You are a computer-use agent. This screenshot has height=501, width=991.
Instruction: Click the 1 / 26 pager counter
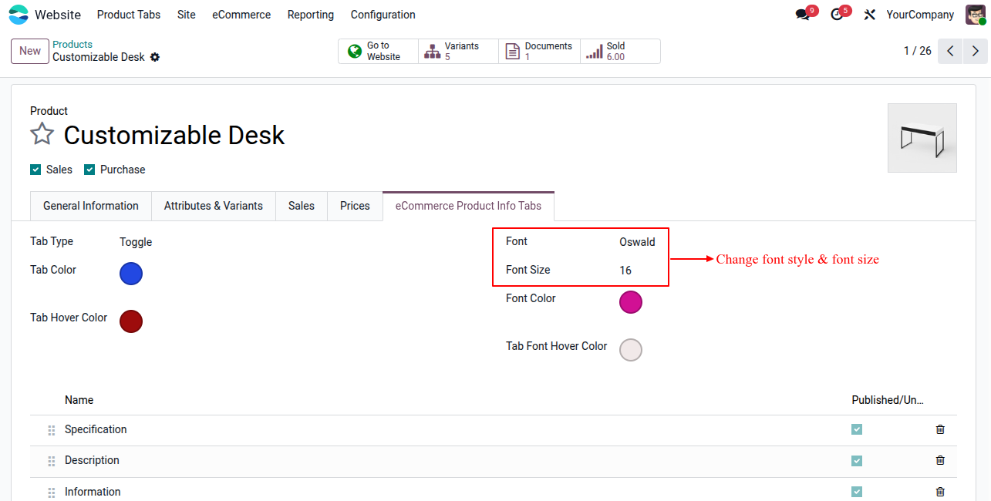(918, 51)
